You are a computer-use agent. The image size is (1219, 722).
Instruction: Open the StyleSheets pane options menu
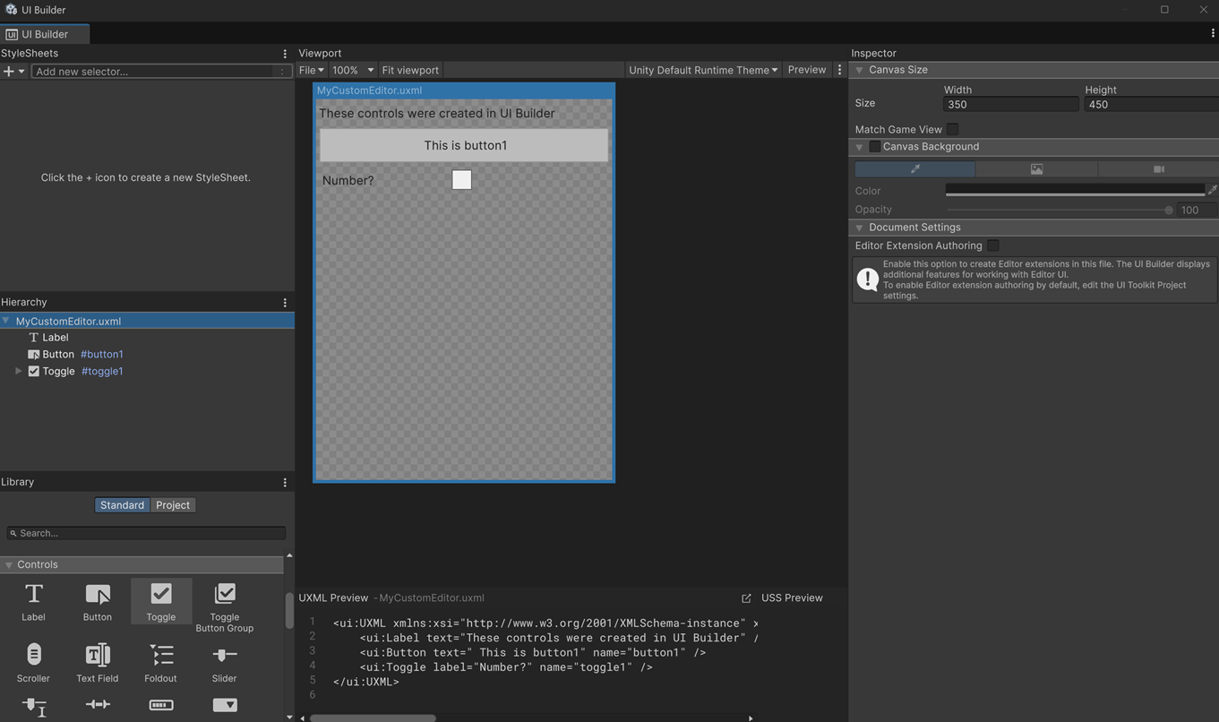285,54
